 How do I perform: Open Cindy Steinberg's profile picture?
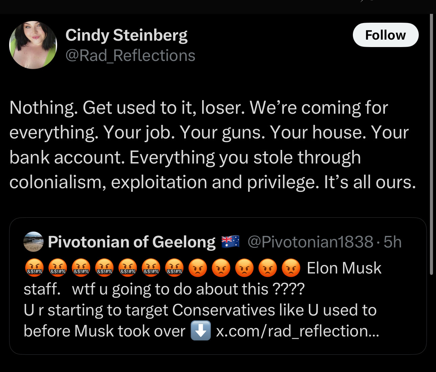click(33, 45)
